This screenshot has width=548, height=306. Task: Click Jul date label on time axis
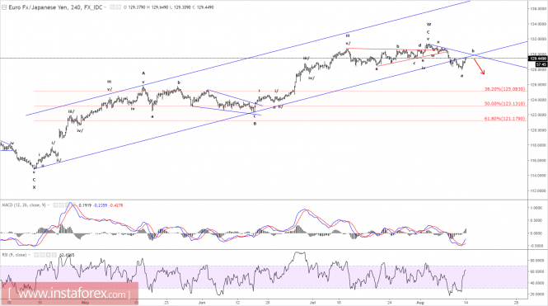(312, 302)
